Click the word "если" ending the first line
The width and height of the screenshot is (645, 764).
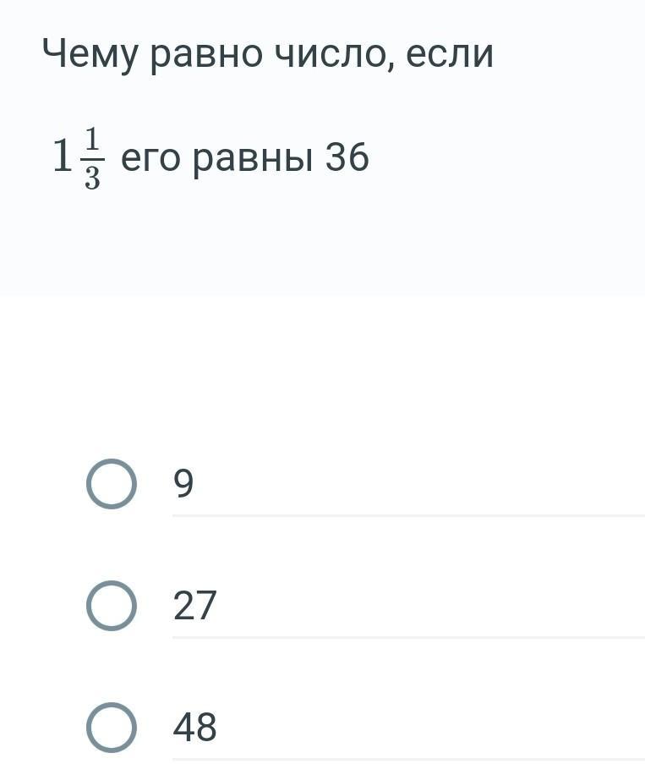pos(450,54)
